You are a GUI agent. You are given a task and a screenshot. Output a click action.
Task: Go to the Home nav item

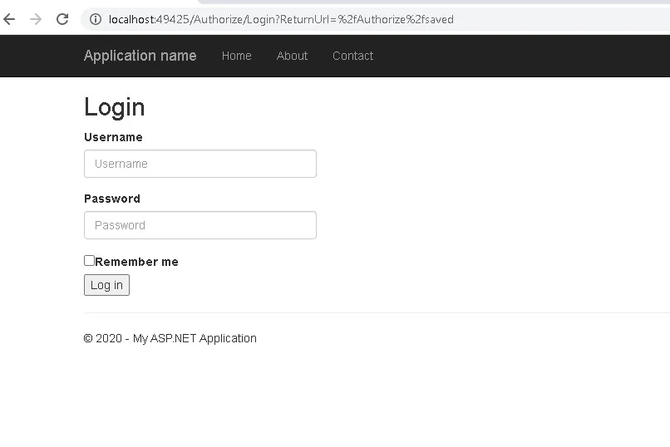[x=237, y=56]
